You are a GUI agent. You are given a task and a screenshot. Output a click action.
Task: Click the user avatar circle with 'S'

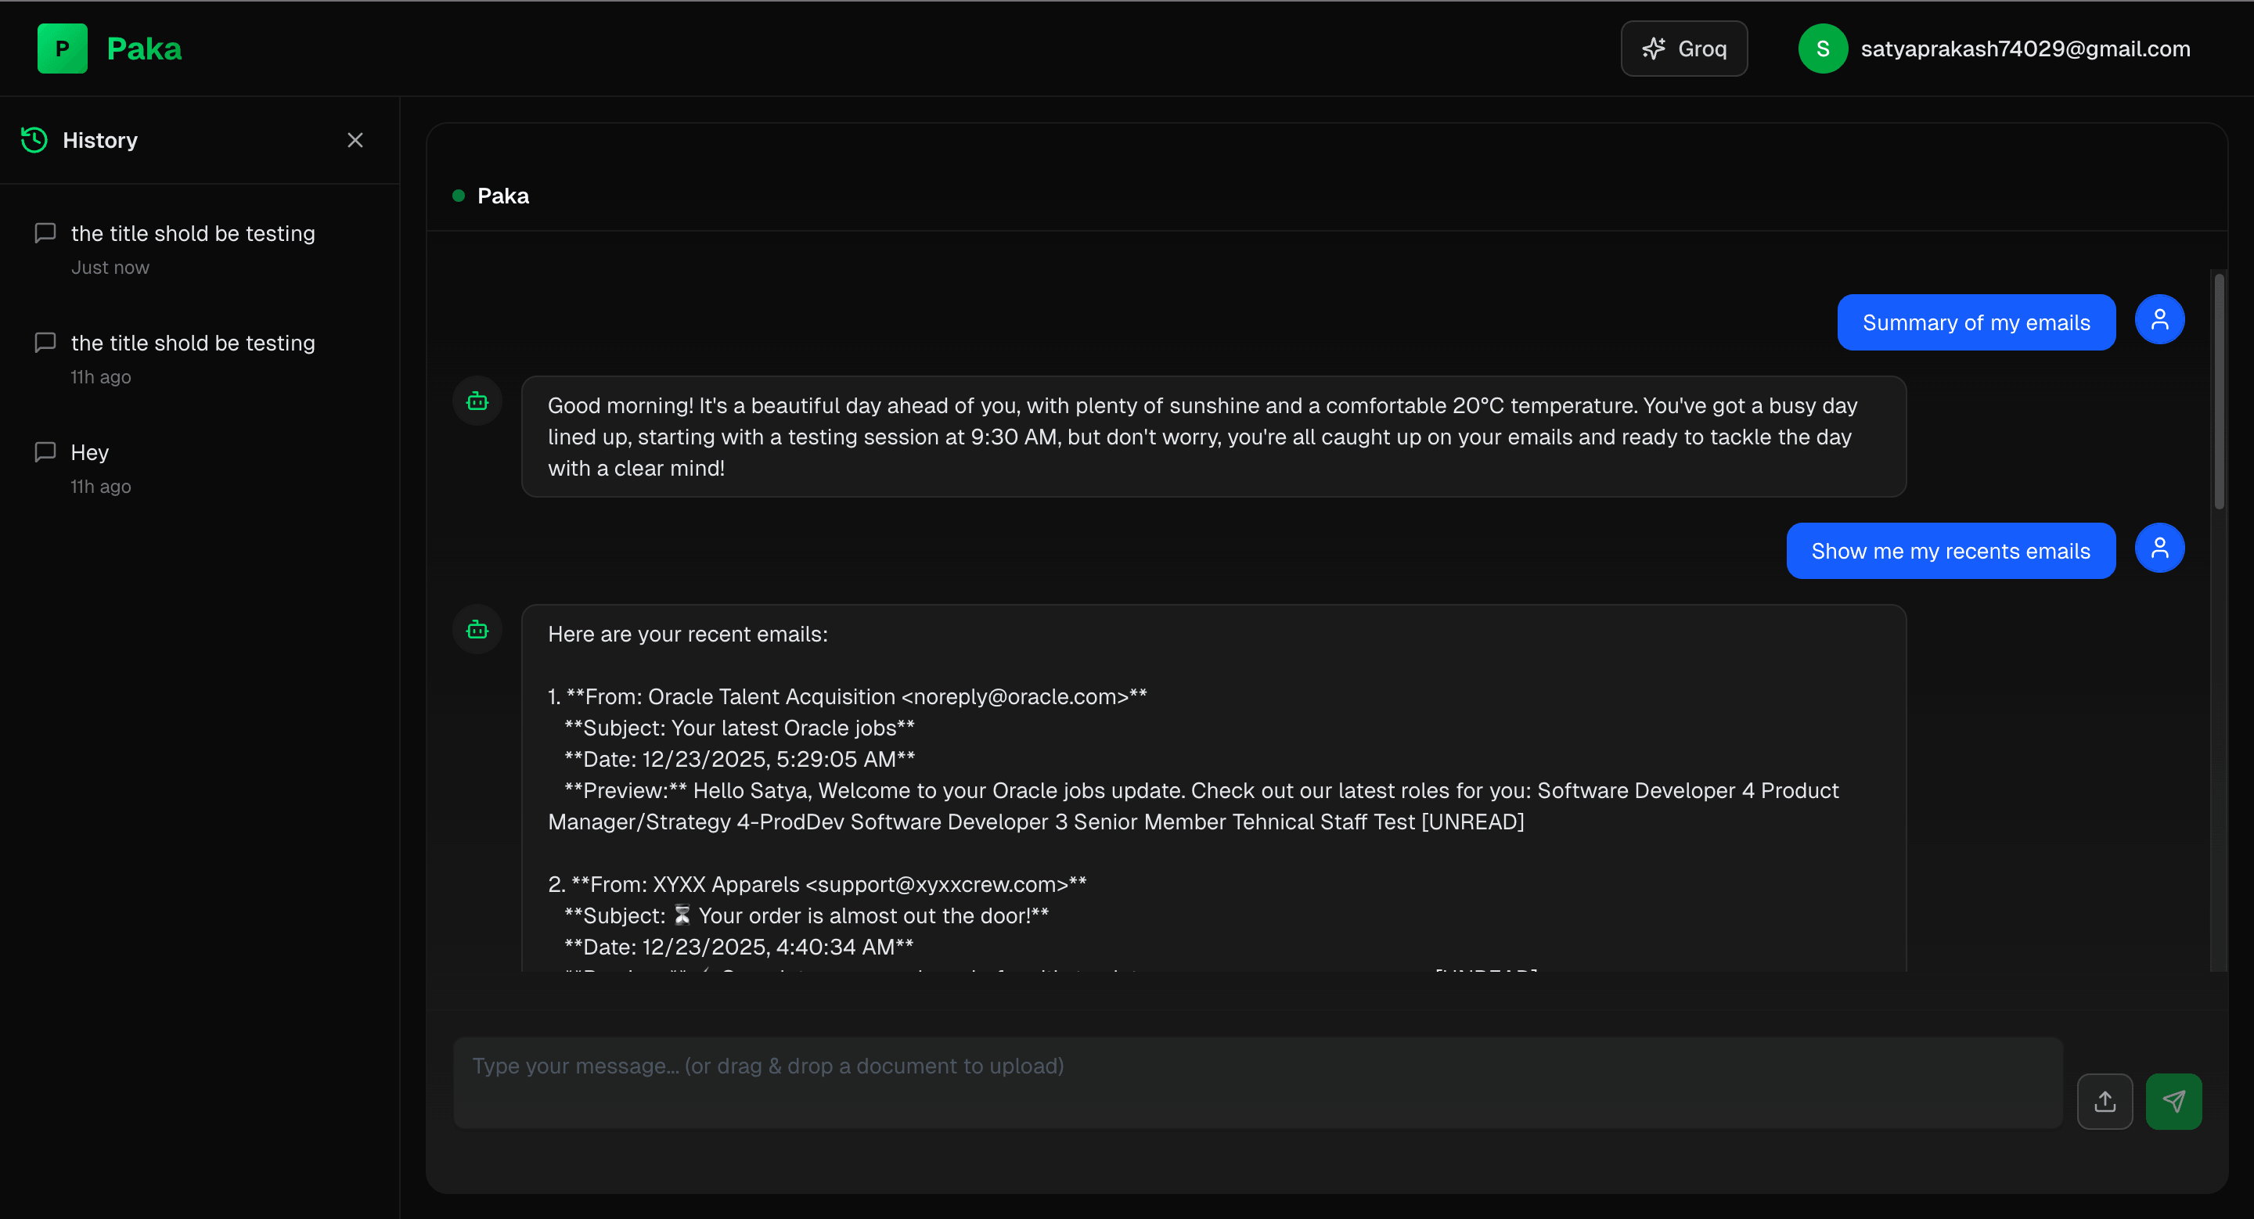point(1823,48)
